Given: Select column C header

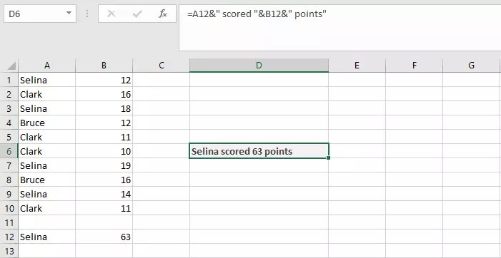Looking at the screenshot, I should (x=162, y=66).
